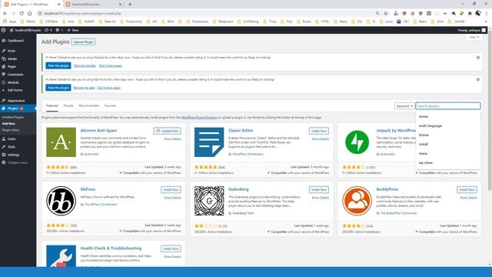492x277 pixels.
Task: Click Rate the plugin in Modula notice
Action: coord(58,65)
